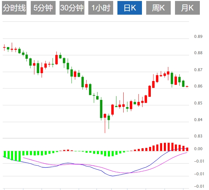The height and width of the screenshot is (190, 209).
Task: Select the 日K daily candlestick tab
Action: click(x=130, y=8)
